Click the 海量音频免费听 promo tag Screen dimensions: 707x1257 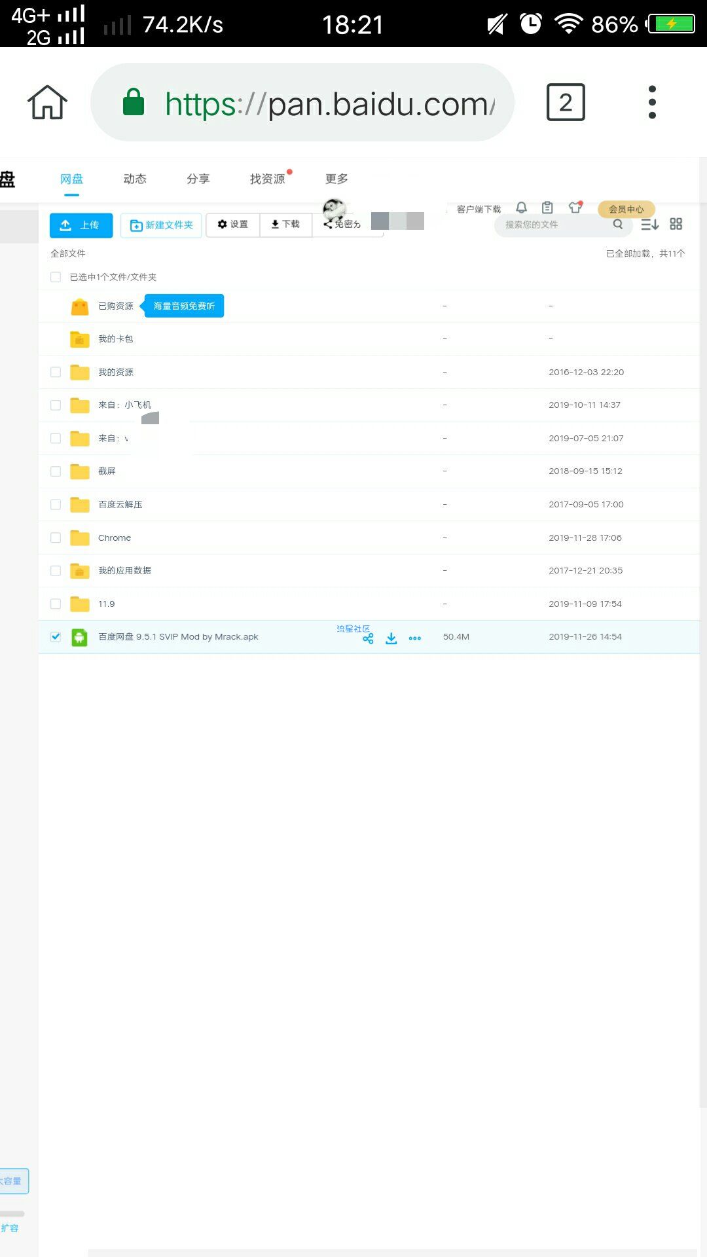(x=184, y=306)
